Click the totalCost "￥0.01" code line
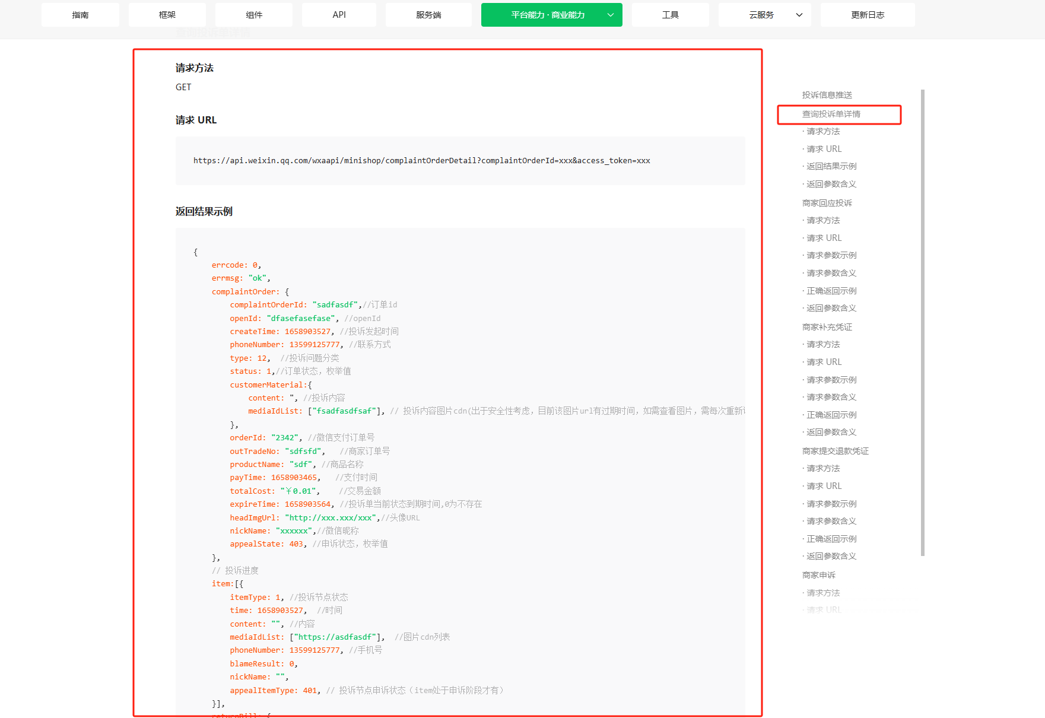1045x718 pixels. [x=306, y=491]
